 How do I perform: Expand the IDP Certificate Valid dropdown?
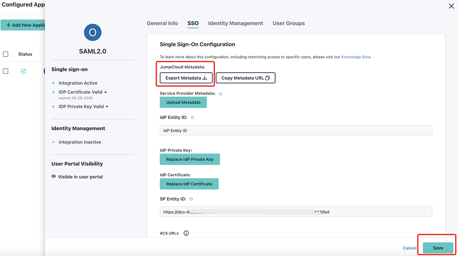click(106, 92)
